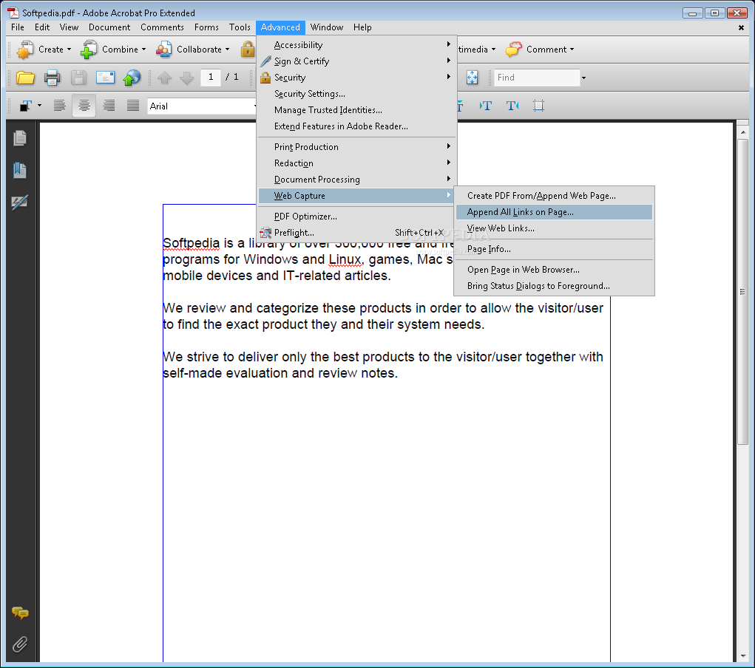Image resolution: width=755 pixels, height=668 pixels.
Task: Choose Extend Features in Adobe Reader...
Action: click(357, 126)
